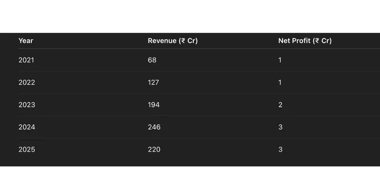
Task: Click the Net Profit (₹ Cr) column header
Action: tap(305, 41)
